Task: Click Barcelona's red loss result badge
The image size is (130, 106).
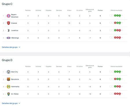Action: 115,79
